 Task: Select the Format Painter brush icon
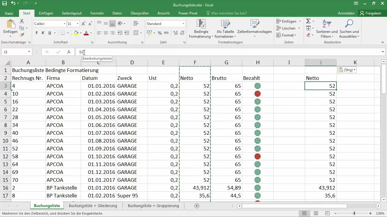coord(22,35)
